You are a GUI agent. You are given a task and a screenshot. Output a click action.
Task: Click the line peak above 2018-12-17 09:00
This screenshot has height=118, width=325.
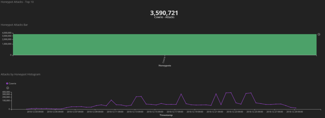(x=181, y=94)
